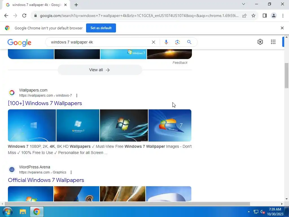Open options for WordPress Arena result
The height and width of the screenshot is (217, 289).
[x=71, y=172]
